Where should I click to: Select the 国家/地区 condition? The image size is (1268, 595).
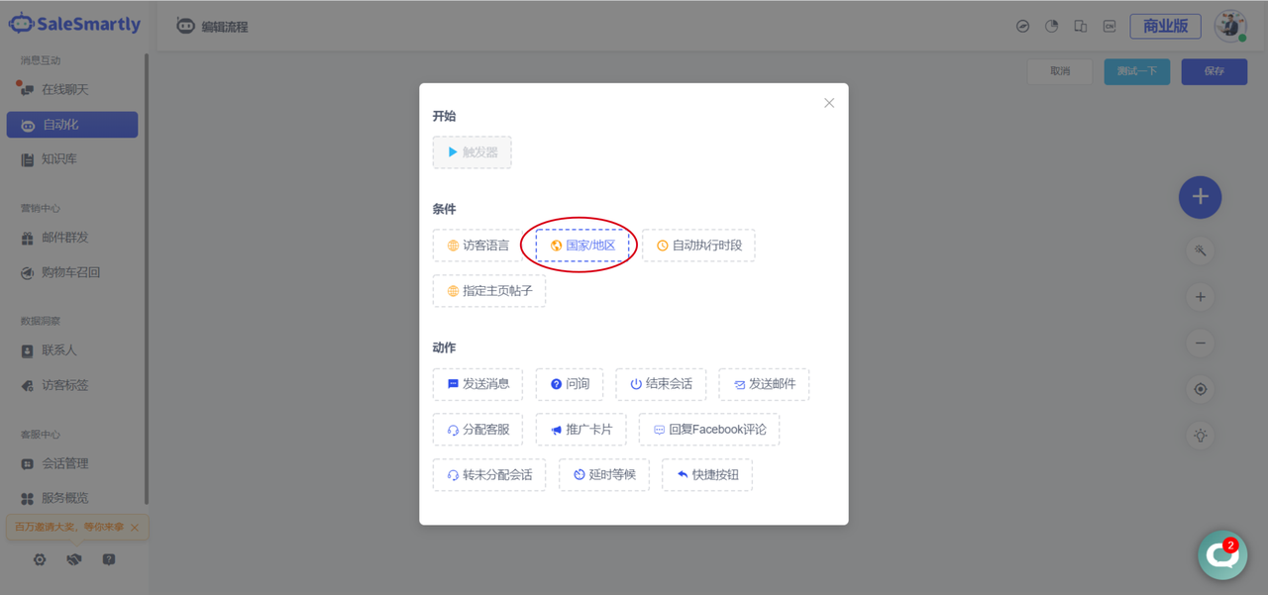(x=582, y=246)
